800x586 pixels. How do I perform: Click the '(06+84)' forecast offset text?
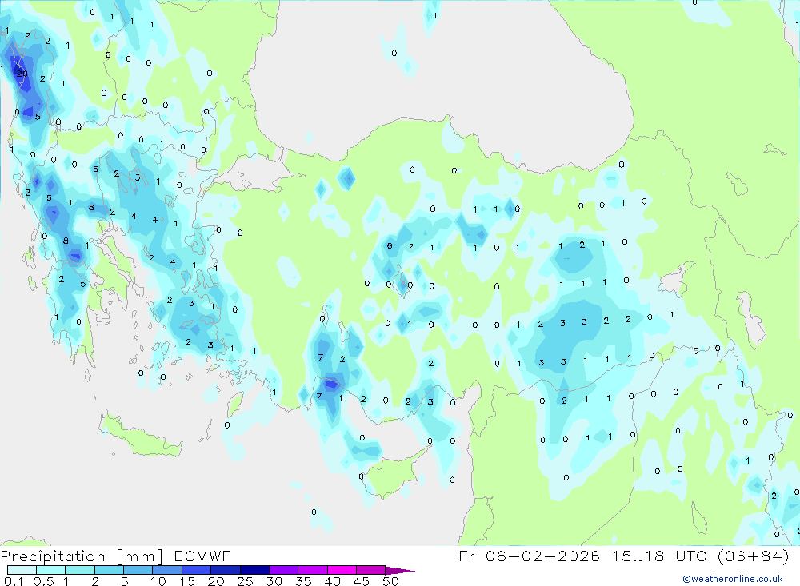point(753,556)
